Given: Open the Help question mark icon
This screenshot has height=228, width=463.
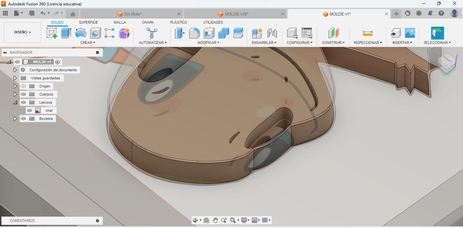Looking at the screenshot, I should point(441,13).
